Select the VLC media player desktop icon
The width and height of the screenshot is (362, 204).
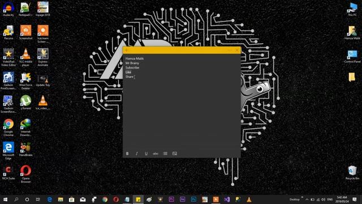coord(25,57)
